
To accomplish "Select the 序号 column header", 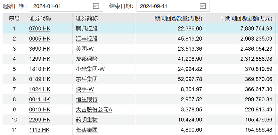I will tap(14, 18).
